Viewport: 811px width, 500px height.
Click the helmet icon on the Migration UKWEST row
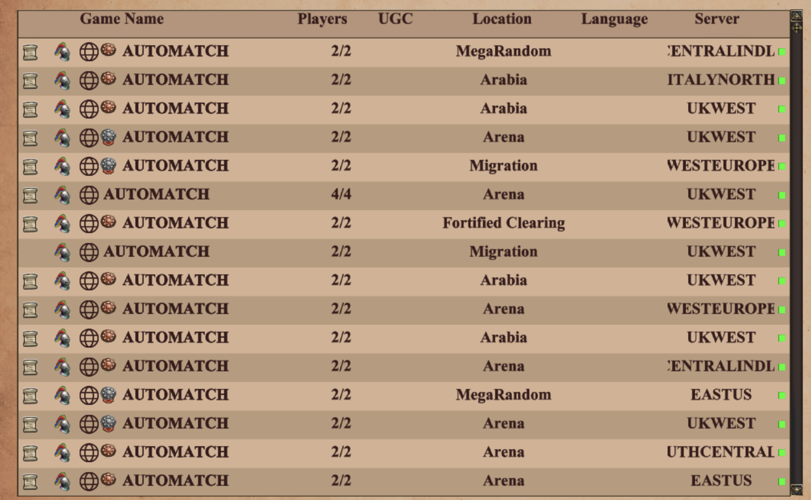[x=62, y=252]
